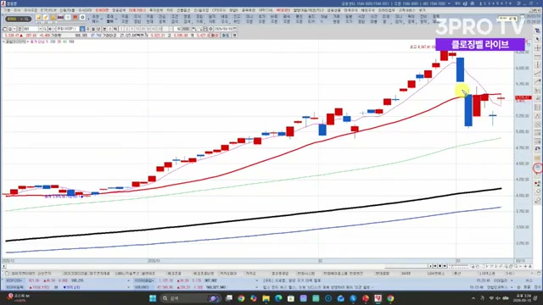The width and height of the screenshot is (543, 305).
Task: Open the 코스피 widget at taskbar left
Action: [19, 297]
